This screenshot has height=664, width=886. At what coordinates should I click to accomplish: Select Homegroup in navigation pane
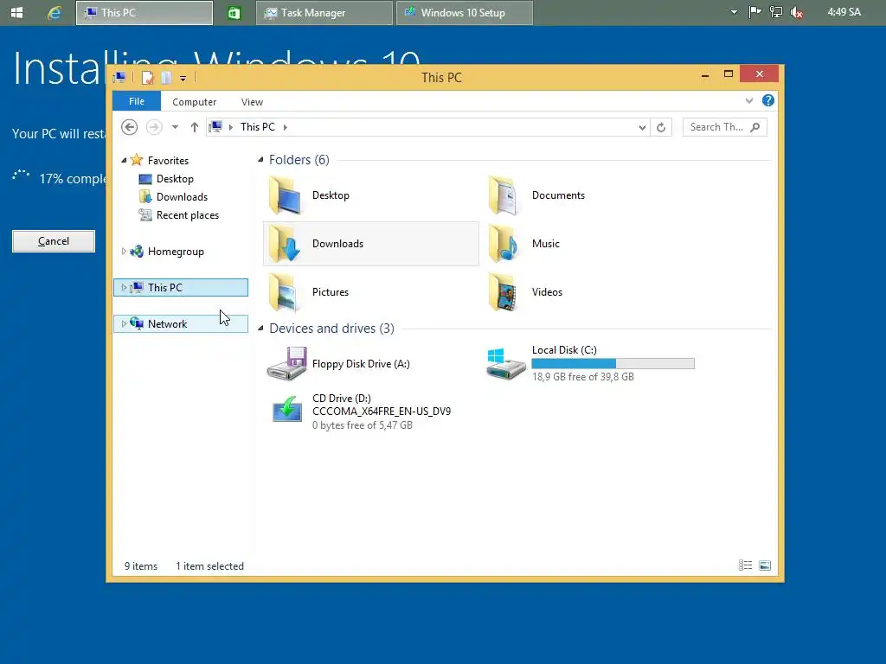(175, 252)
